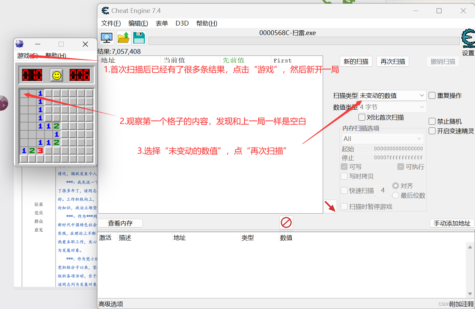Toggle the 写时拷贝 checkbox

click(x=344, y=176)
